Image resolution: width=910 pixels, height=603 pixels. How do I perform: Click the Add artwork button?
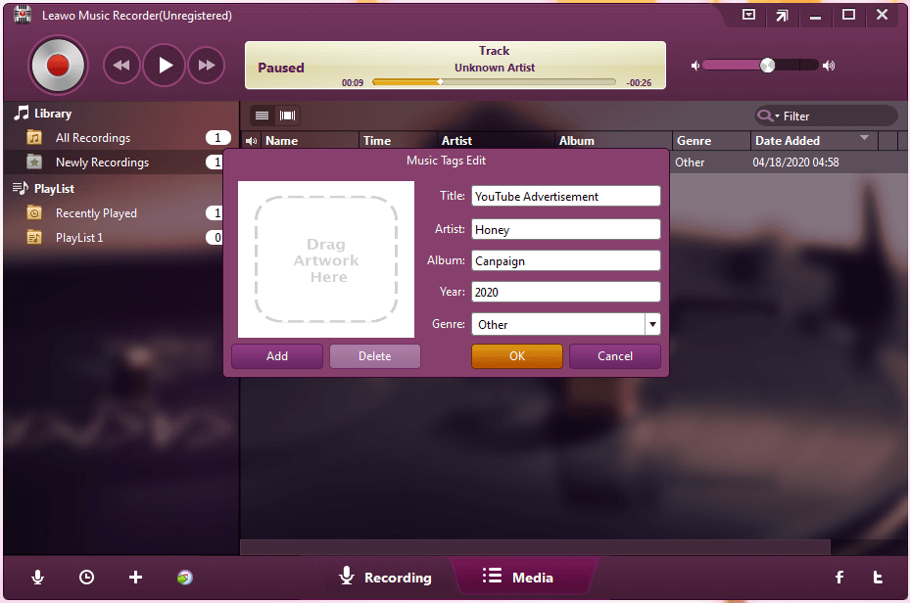tap(277, 356)
